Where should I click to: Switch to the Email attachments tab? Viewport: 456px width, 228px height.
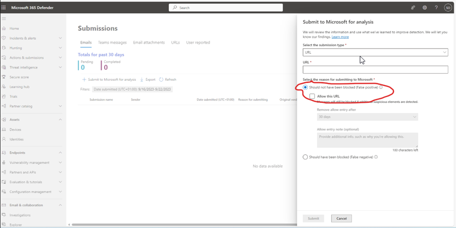(149, 42)
